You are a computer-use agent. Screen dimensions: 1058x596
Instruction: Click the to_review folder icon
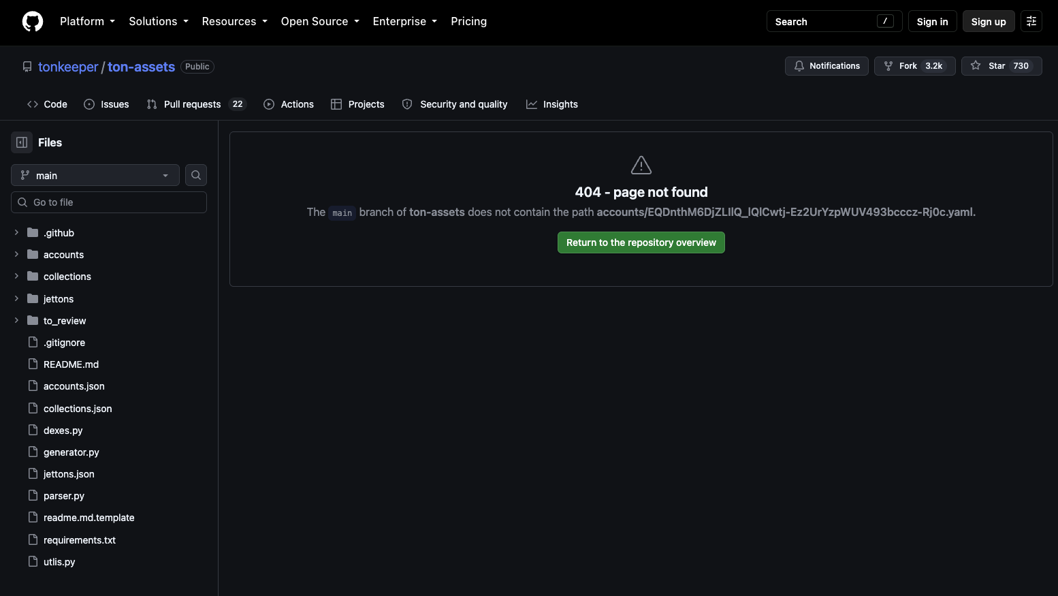[33, 320]
